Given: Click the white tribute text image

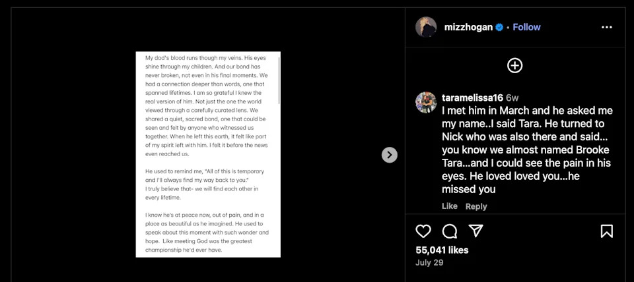Looking at the screenshot, I should tap(208, 154).
